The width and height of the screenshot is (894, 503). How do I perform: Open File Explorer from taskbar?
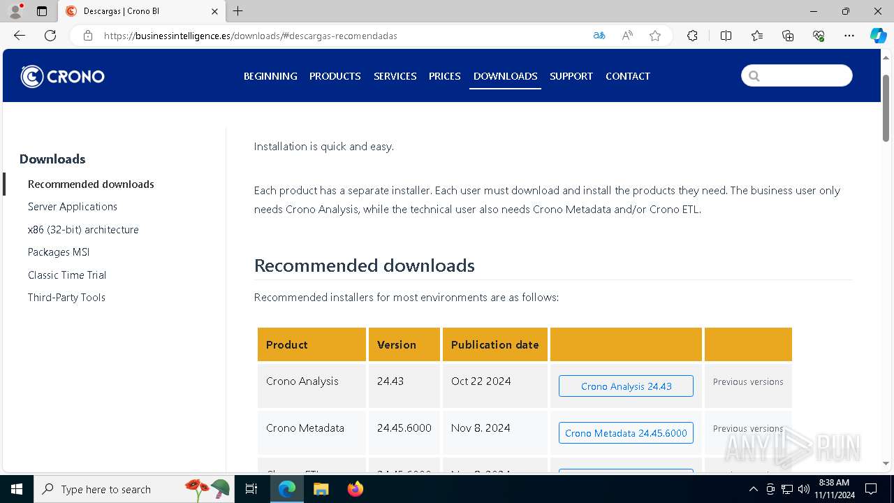pyautogui.click(x=321, y=489)
